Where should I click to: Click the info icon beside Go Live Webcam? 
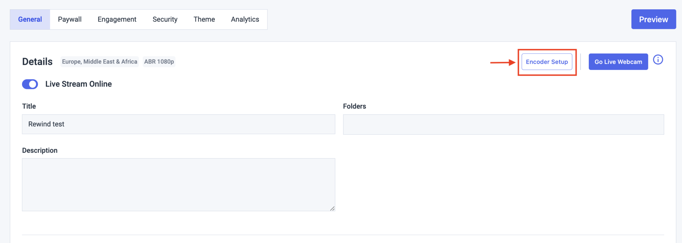tap(658, 60)
